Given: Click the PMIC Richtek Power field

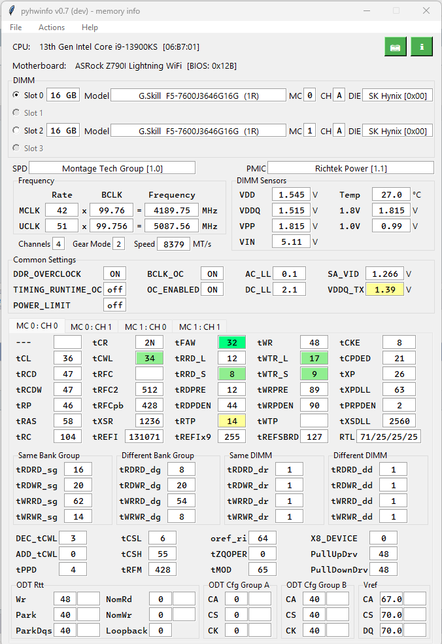Looking at the screenshot, I should [350, 168].
